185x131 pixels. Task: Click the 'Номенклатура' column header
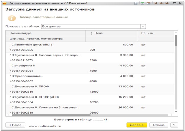(x=21, y=33)
